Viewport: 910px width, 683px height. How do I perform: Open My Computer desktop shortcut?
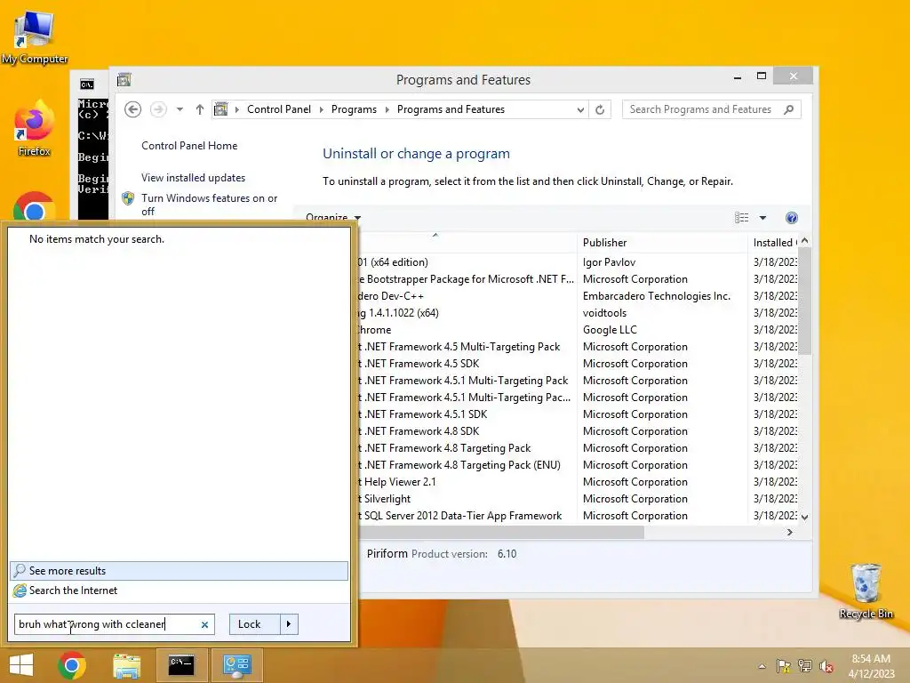[35, 36]
